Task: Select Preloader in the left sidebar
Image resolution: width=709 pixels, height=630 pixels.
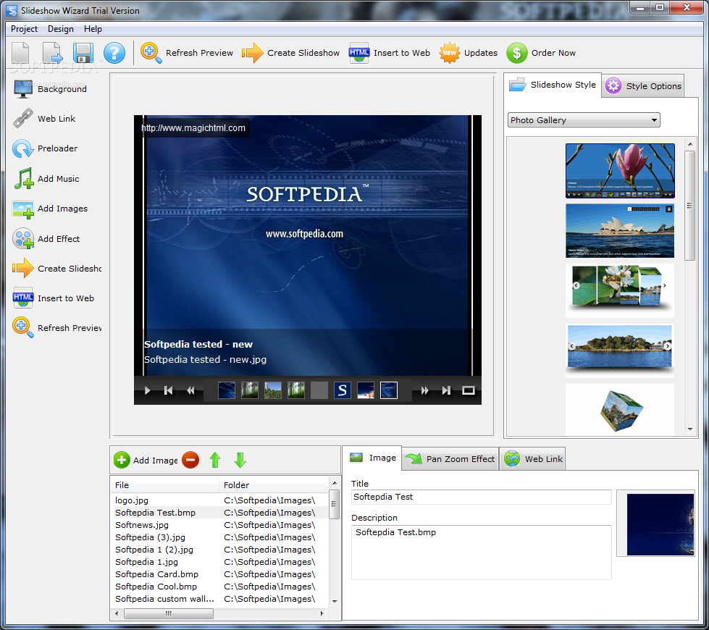Action: [45, 148]
